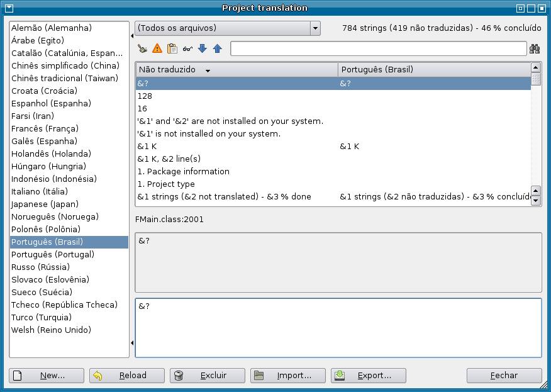Screen dimensions: 551x392
Task: Select Português (Brasil) in language list
Action: pos(69,242)
